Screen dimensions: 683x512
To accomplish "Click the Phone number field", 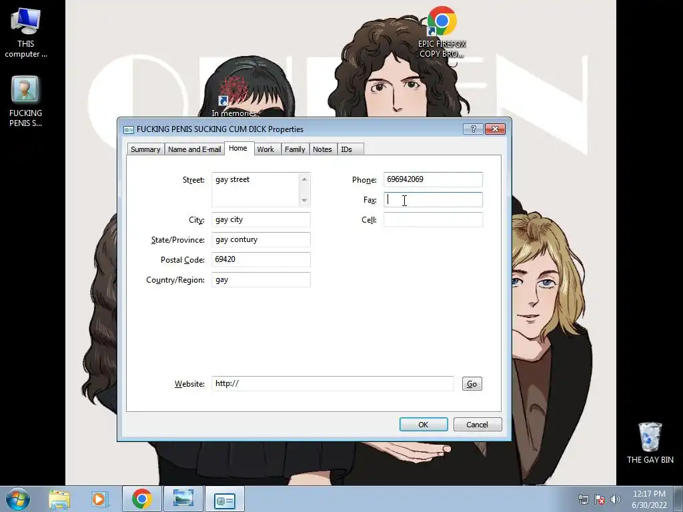I will click(433, 179).
